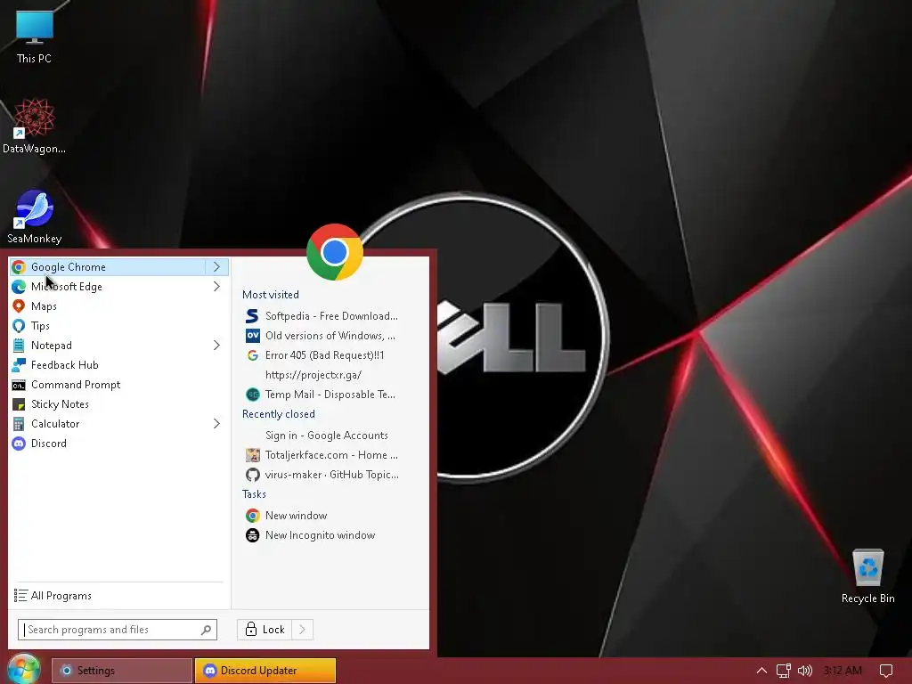
Task: Click the GitHub octocat icon
Action: 252,475
